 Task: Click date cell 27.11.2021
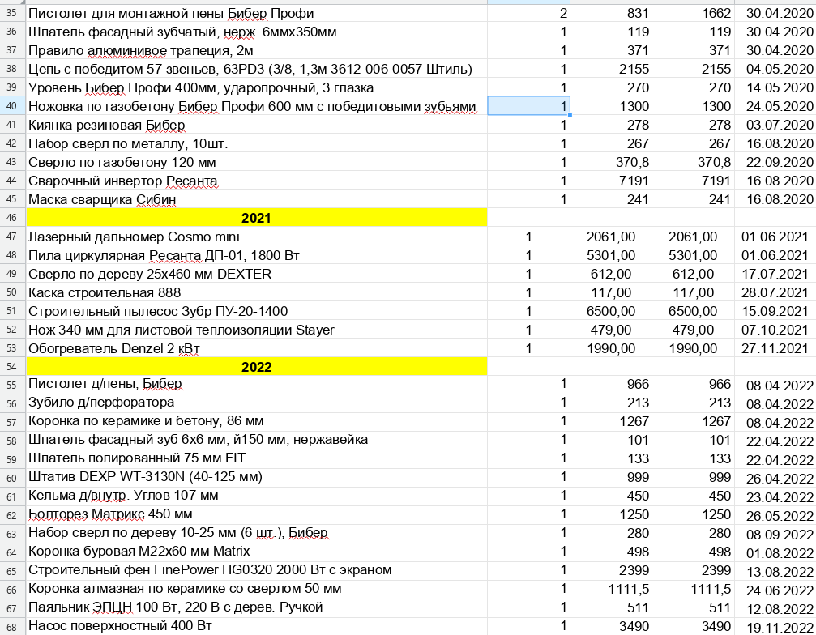775,348
